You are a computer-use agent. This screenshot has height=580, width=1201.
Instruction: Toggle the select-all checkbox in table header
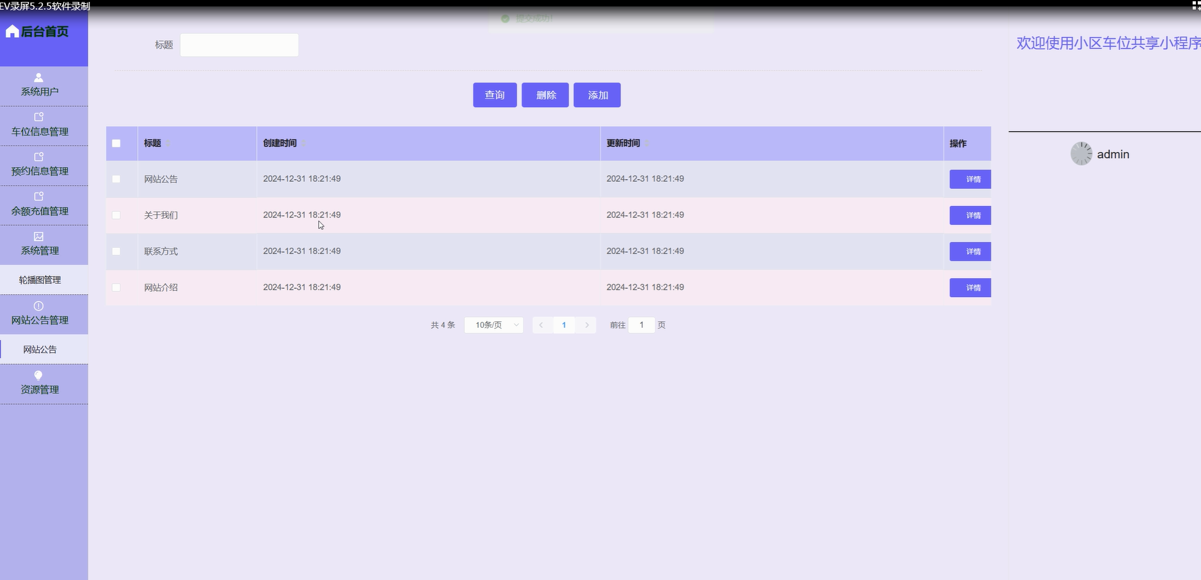point(116,143)
